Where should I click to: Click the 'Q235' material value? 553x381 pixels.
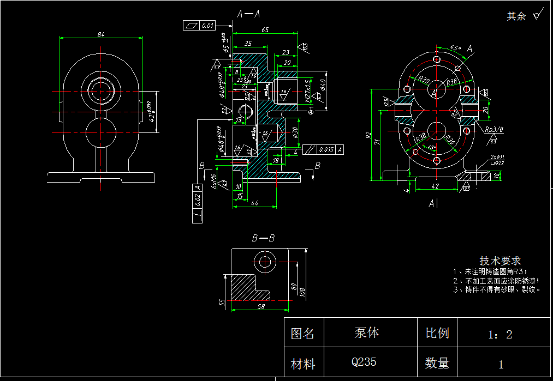(x=364, y=361)
